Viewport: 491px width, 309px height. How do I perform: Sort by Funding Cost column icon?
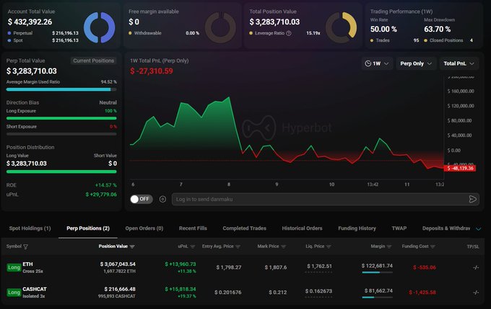click(433, 246)
